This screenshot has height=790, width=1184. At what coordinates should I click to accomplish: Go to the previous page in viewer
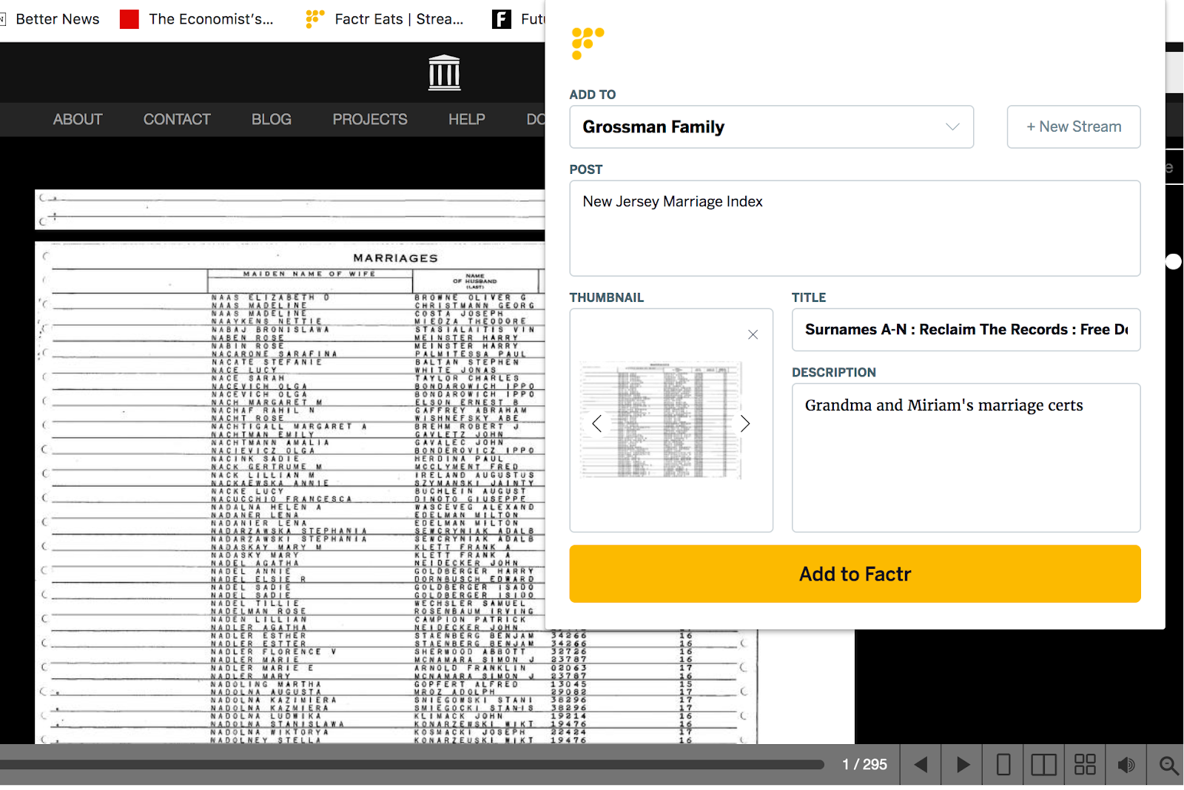921,765
